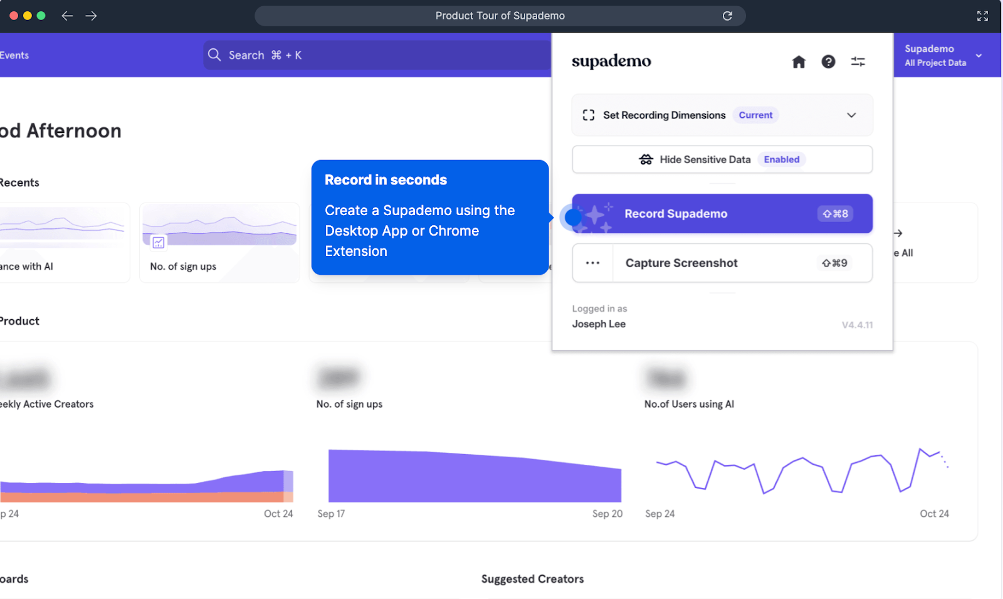Click the Weekly Active Creators area chart
The height and width of the screenshot is (599, 1003).
147,486
